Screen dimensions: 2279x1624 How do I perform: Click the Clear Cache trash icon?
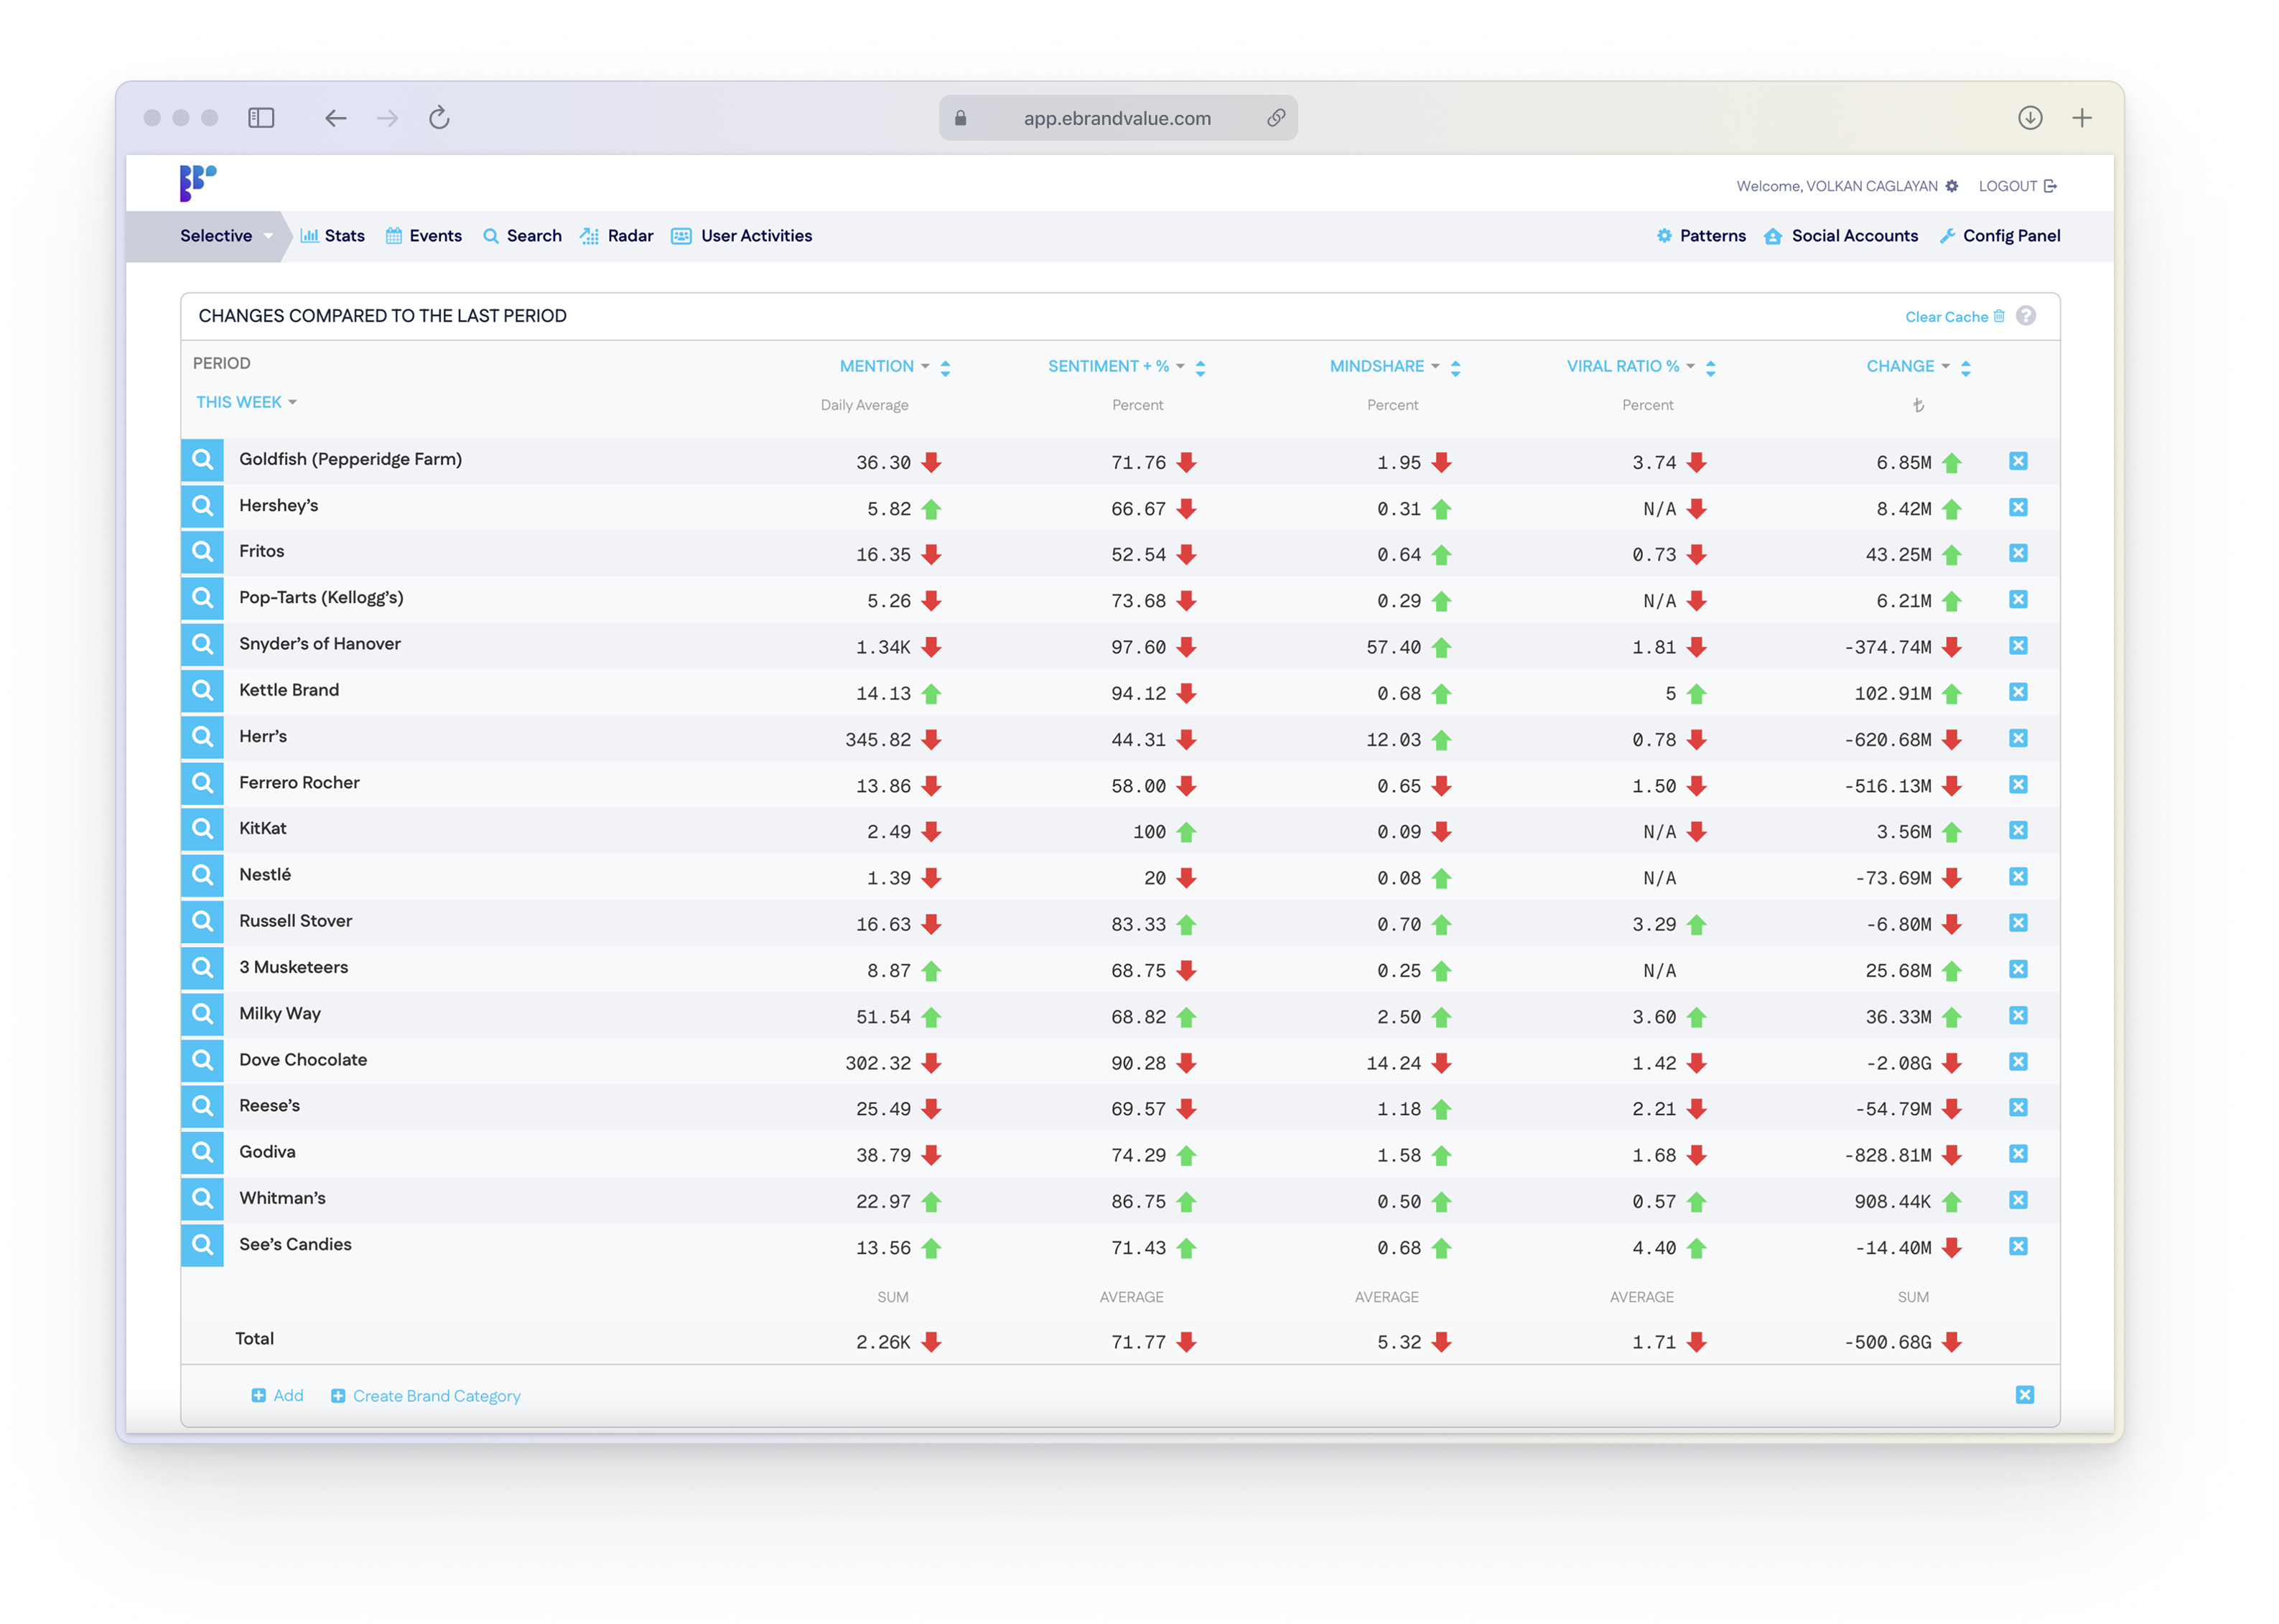[1998, 316]
